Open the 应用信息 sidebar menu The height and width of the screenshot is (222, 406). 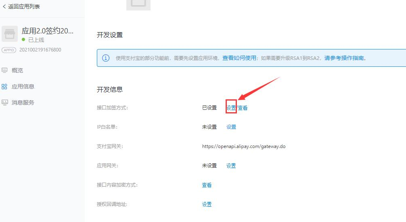point(23,86)
